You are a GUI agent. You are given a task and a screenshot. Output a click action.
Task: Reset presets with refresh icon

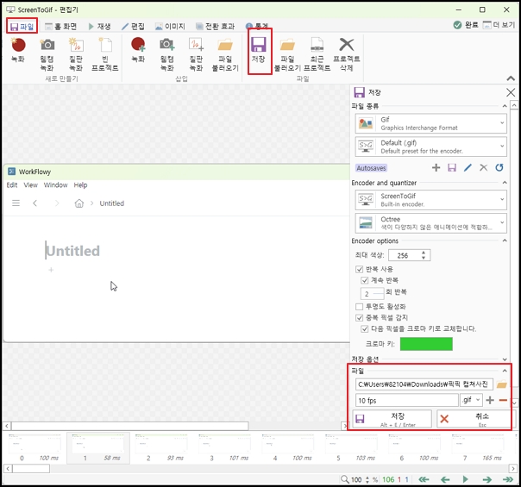click(x=499, y=167)
